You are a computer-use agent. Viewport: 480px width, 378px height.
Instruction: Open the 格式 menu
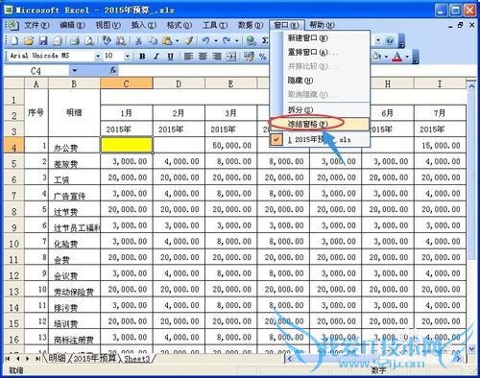click(180, 25)
